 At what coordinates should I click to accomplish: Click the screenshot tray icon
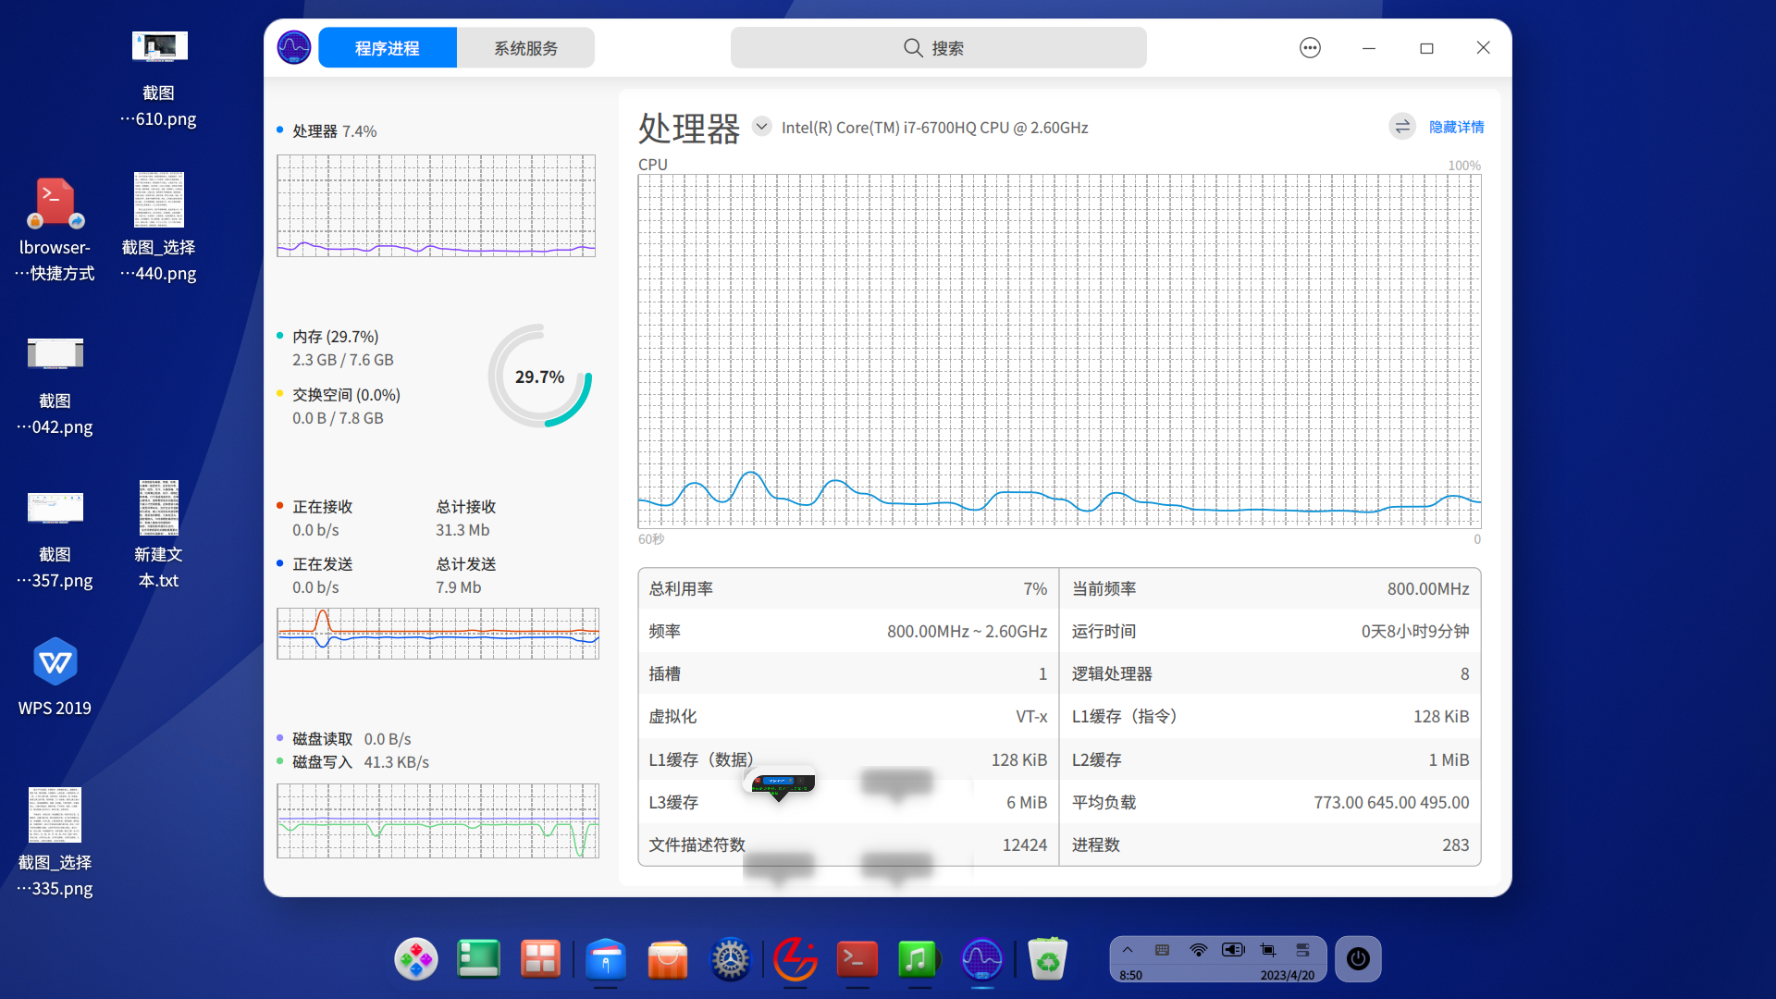(1268, 950)
